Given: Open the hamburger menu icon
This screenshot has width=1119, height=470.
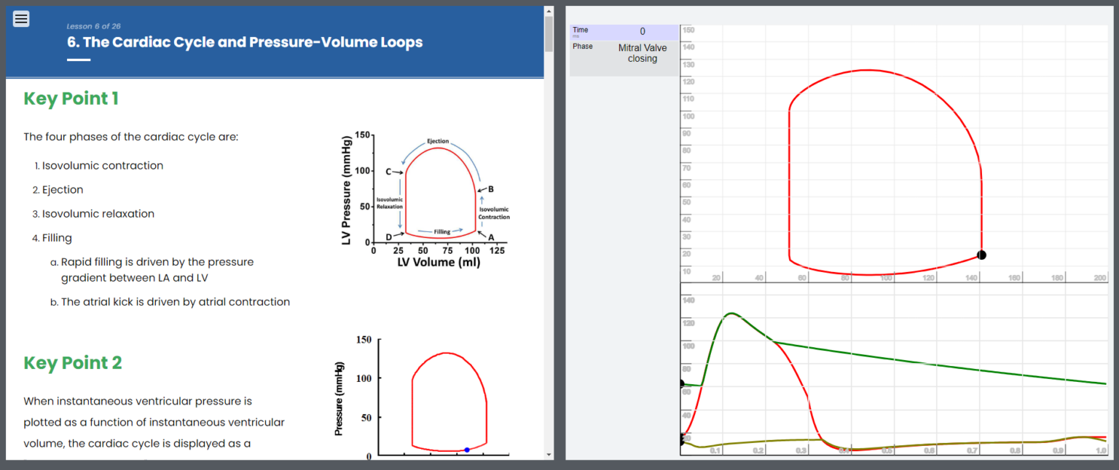Looking at the screenshot, I should (21, 20).
